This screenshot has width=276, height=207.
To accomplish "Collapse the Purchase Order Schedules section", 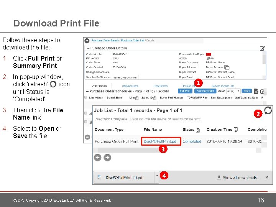I will click(87, 91).
